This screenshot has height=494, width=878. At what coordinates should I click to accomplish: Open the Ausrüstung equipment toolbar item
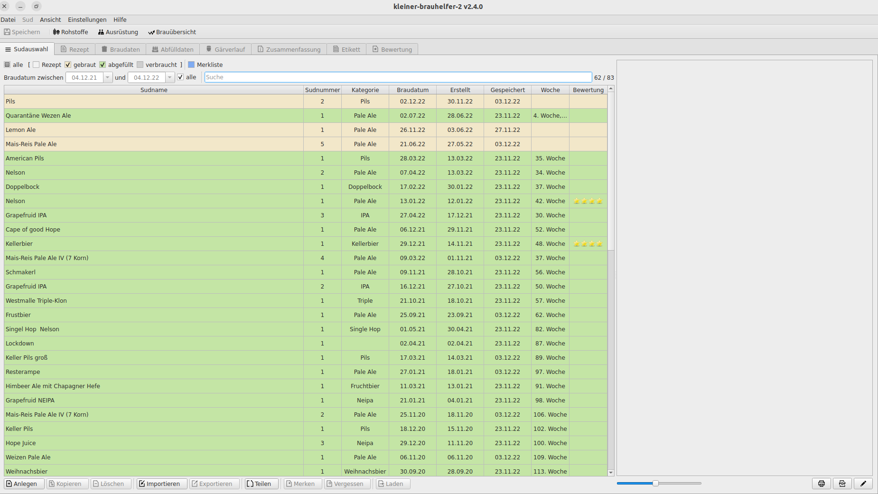(118, 32)
